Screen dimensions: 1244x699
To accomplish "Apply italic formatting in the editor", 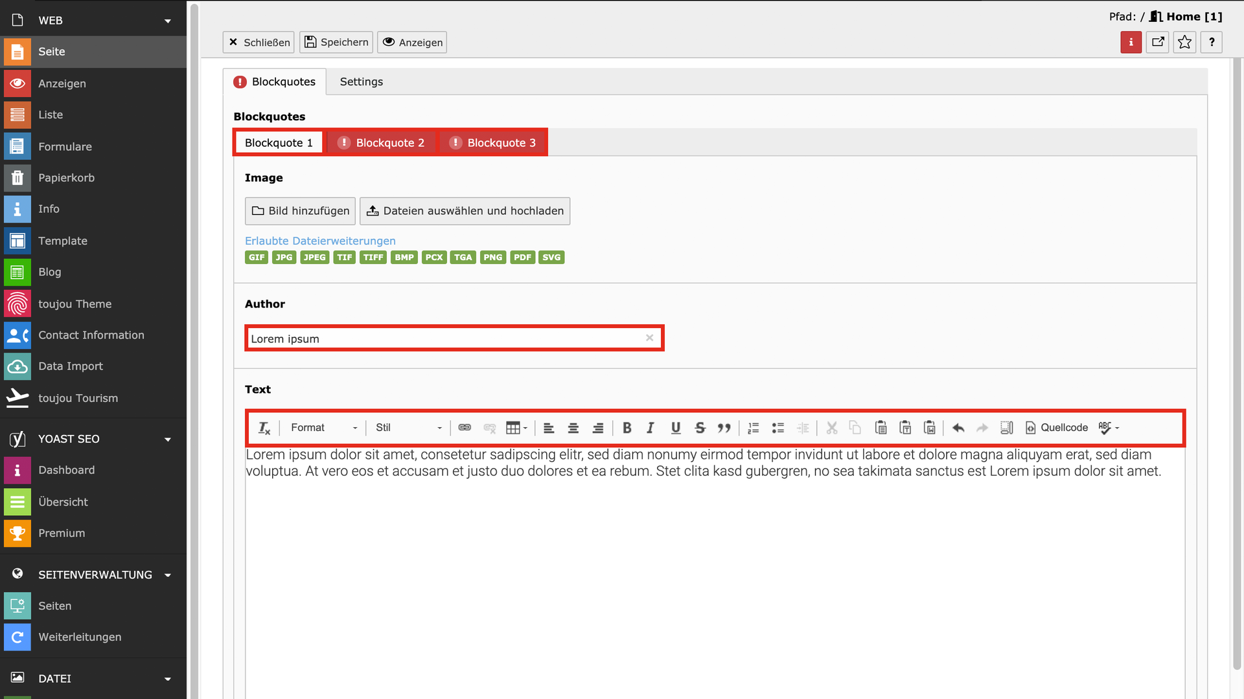I will click(651, 428).
